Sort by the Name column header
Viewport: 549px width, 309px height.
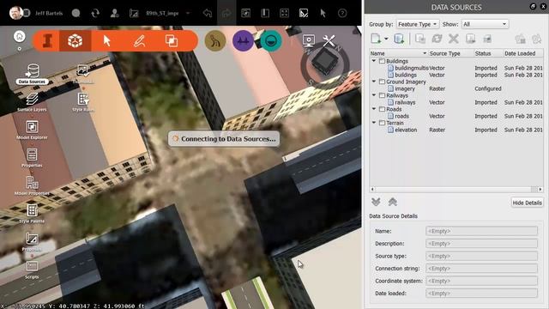pos(399,53)
